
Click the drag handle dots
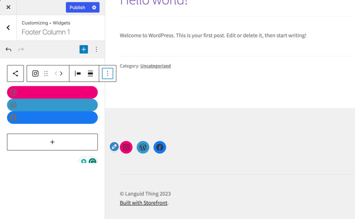46,73
